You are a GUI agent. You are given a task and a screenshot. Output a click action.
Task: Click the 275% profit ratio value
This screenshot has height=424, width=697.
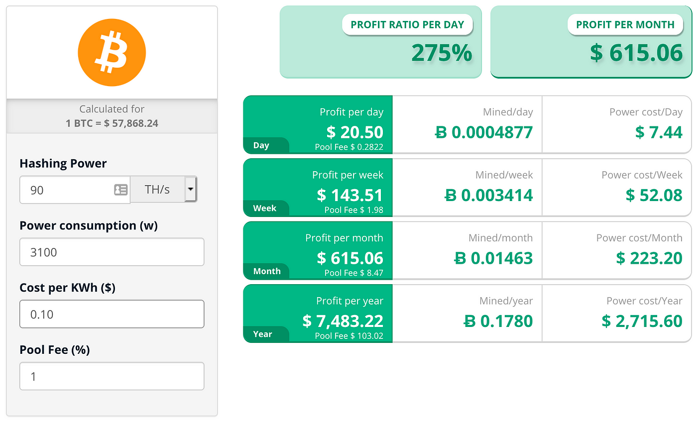click(x=442, y=53)
